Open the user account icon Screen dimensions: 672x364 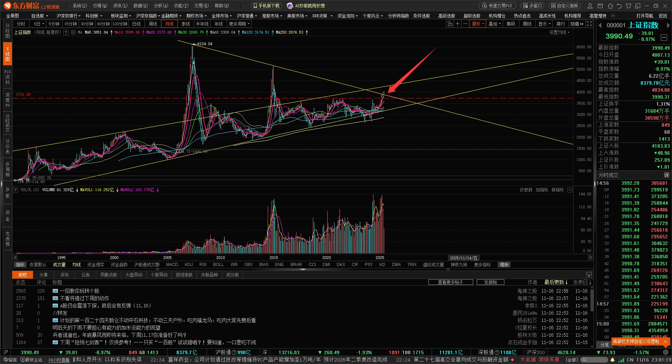pos(590,6)
